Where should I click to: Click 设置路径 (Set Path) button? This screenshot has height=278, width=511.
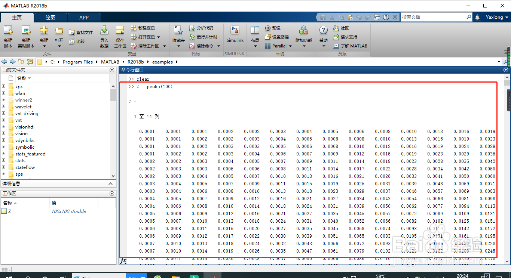click(x=277, y=37)
